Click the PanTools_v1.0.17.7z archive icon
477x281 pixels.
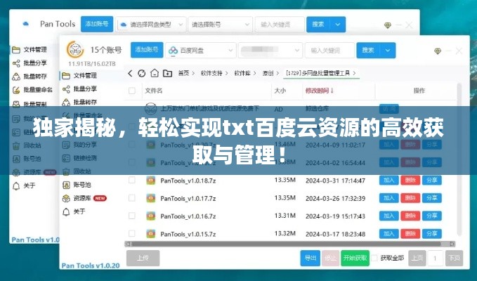pyautogui.click(x=150, y=198)
